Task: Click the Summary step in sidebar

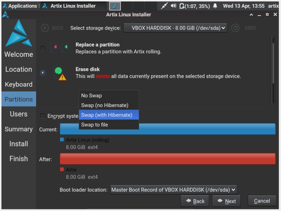Action: click(x=19, y=129)
